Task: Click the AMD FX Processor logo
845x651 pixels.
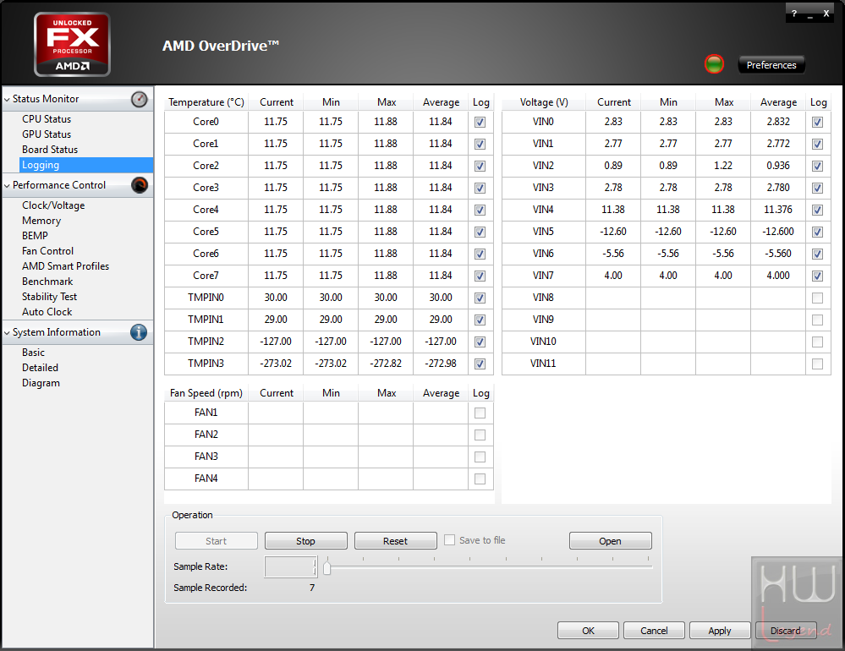Action: point(72,44)
